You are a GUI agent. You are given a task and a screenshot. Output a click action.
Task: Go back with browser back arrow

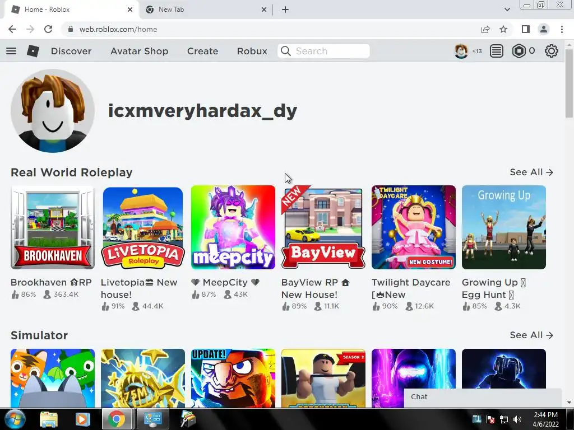(12, 29)
